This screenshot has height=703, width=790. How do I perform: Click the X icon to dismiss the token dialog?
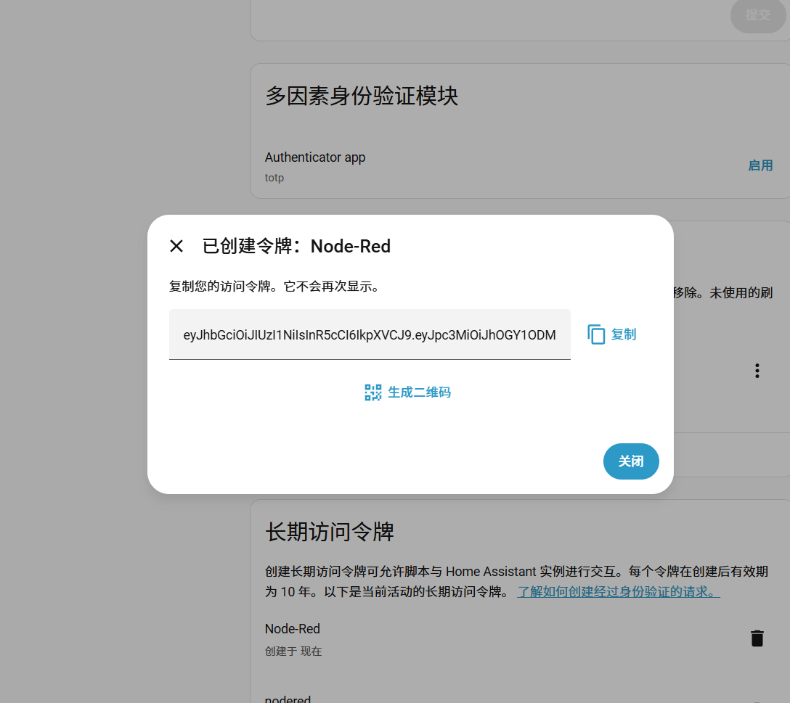pos(176,246)
